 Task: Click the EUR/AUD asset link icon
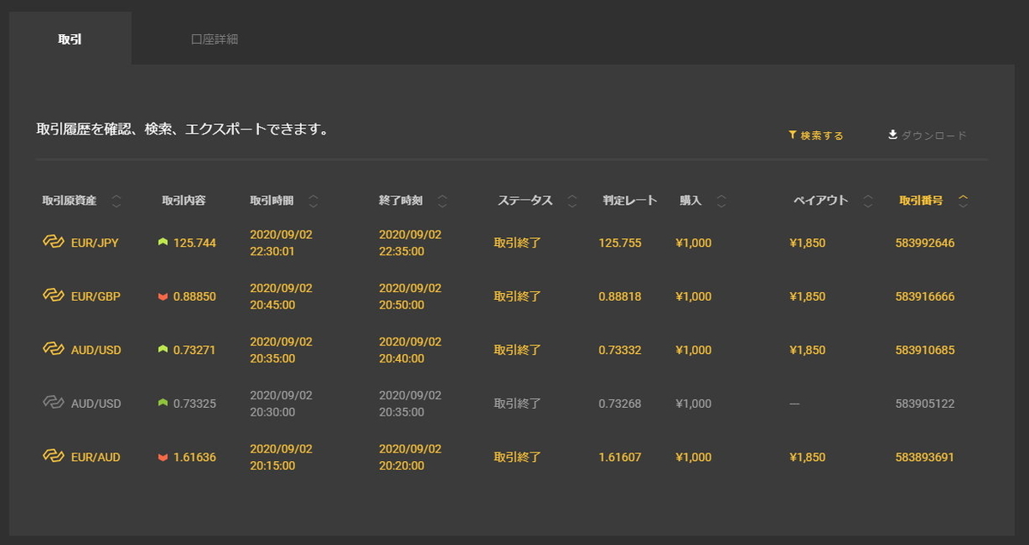pos(53,457)
